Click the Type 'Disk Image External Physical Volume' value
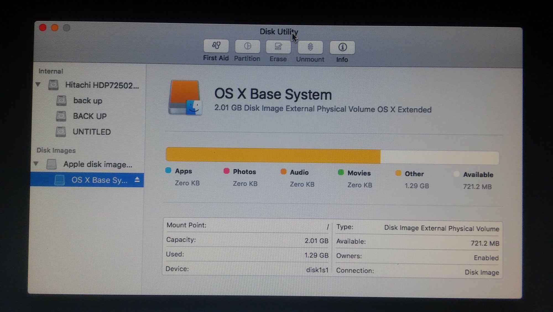The height and width of the screenshot is (312, 553). (x=442, y=228)
